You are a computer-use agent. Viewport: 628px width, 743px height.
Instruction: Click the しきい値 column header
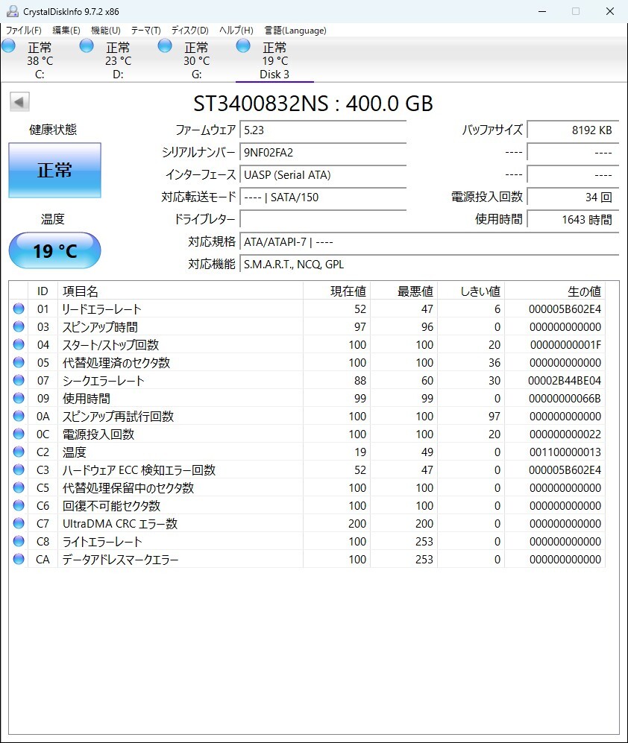(471, 291)
